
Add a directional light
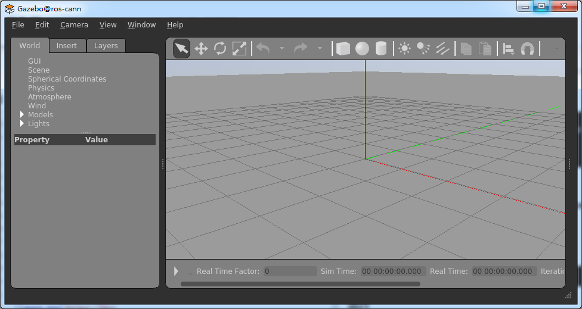click(x=442, y=49)
